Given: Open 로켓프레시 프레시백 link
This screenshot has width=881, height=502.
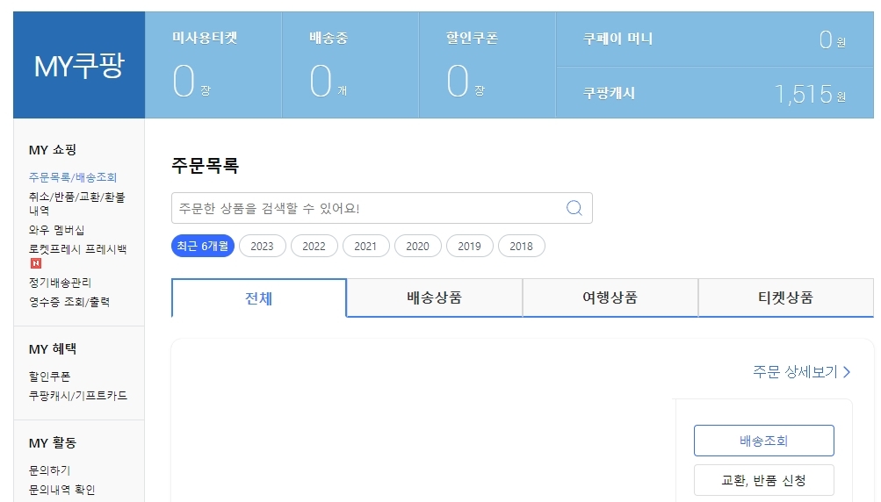Looking at the screenshot, I should (78, 248).
